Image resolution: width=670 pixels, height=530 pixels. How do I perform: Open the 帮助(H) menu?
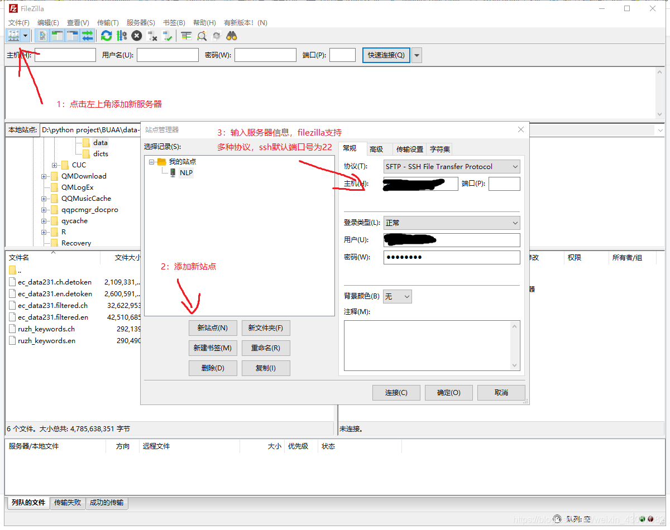click(204, 22)
